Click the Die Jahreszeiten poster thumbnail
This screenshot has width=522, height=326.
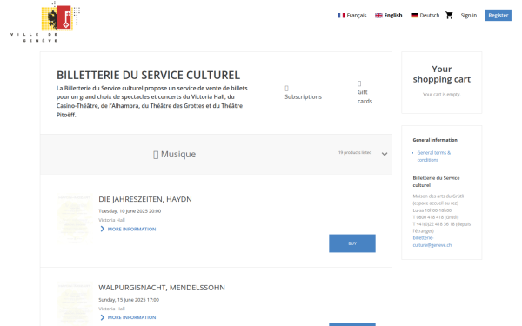click(75, 218)
